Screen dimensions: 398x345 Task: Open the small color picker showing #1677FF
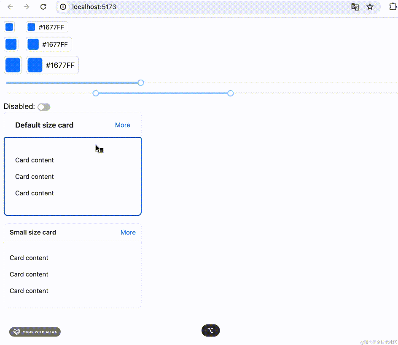[x=47, y=27]
